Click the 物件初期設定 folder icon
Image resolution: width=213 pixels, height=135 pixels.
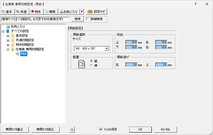tap(13, 45)
